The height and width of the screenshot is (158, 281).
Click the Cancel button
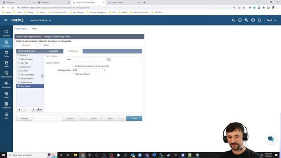(70, 118)
